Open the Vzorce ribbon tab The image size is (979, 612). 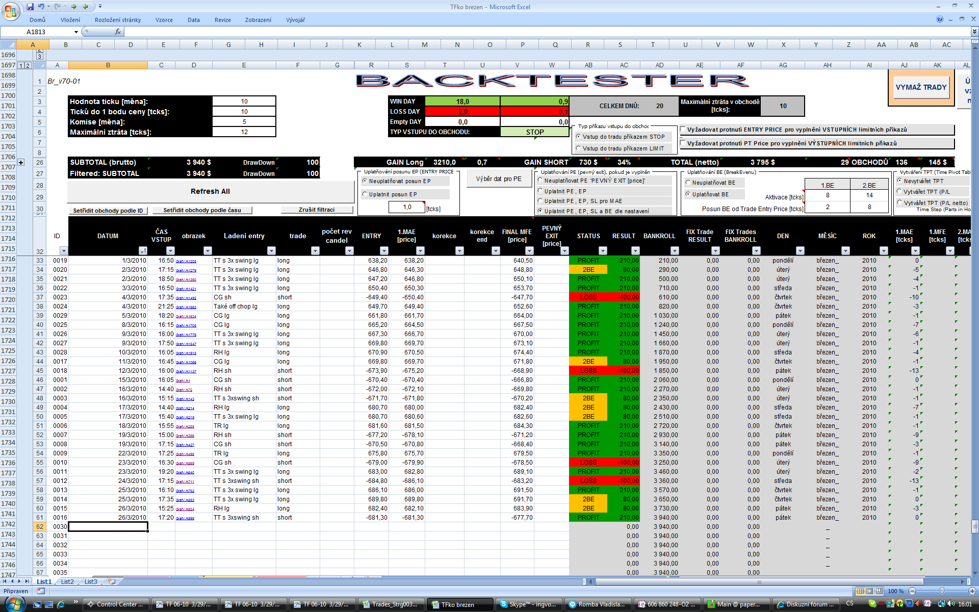164,20
